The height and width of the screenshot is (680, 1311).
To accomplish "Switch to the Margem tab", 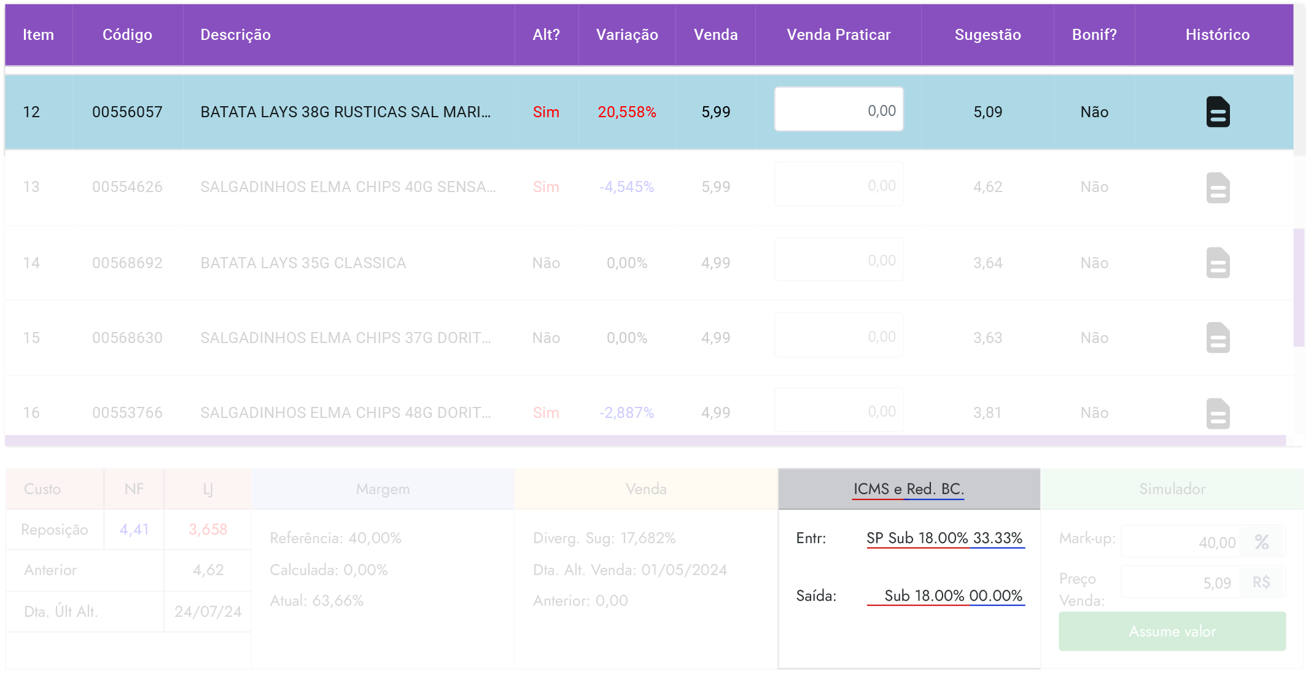I will point(383,489).
